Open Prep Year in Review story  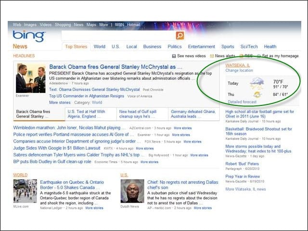[x=243, y=177]
